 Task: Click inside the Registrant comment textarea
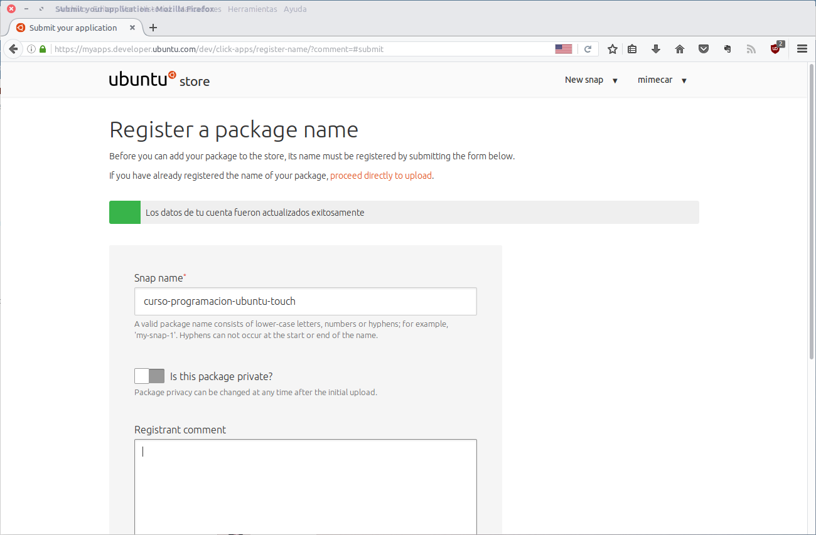(x=306, y=487)
